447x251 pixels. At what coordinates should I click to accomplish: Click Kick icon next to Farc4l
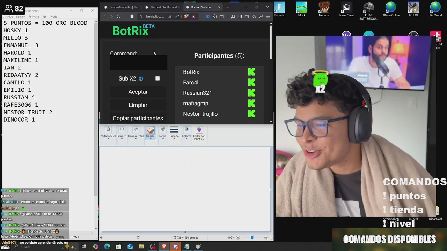(x=251, y=82)
